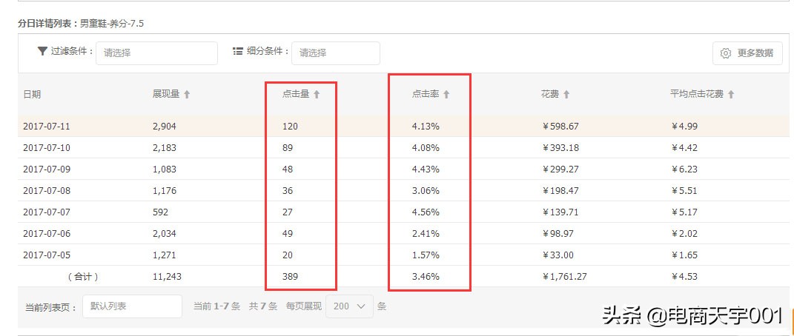Sort by 点击量 arrow icon

point(317,94)
